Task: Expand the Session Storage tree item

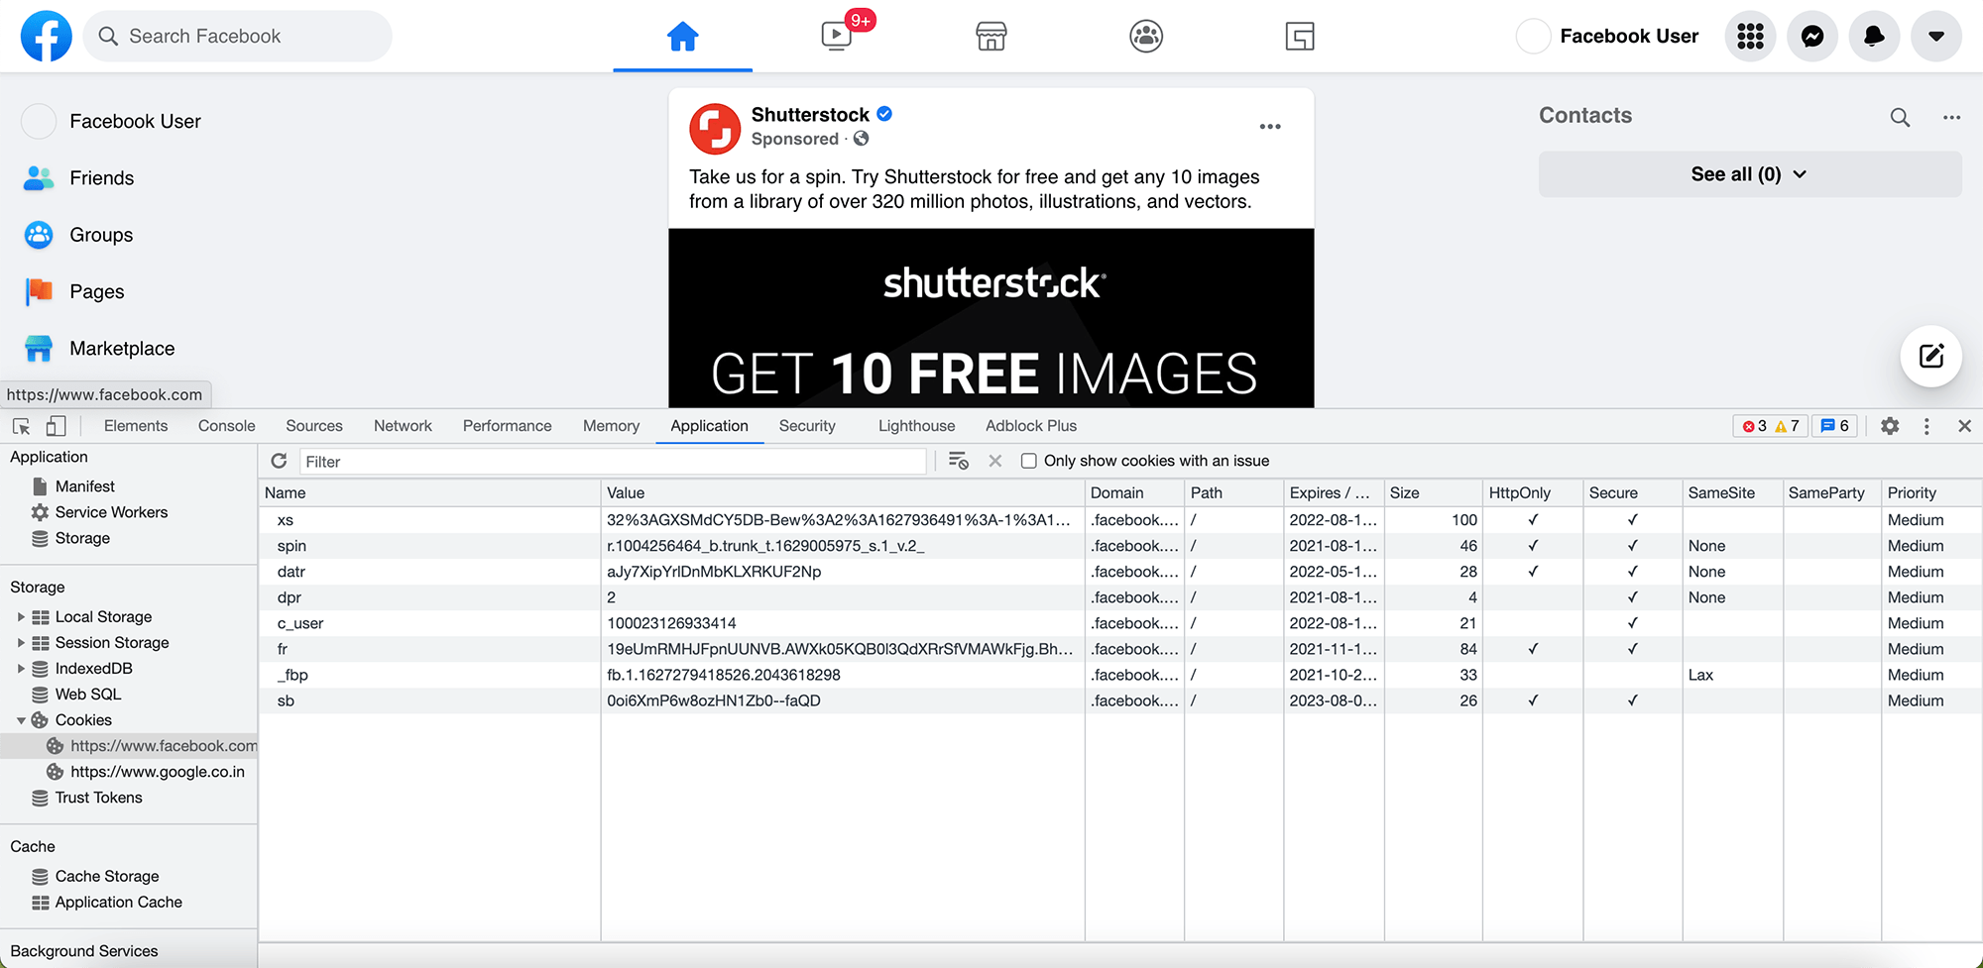Action: (x=21, y=642)
